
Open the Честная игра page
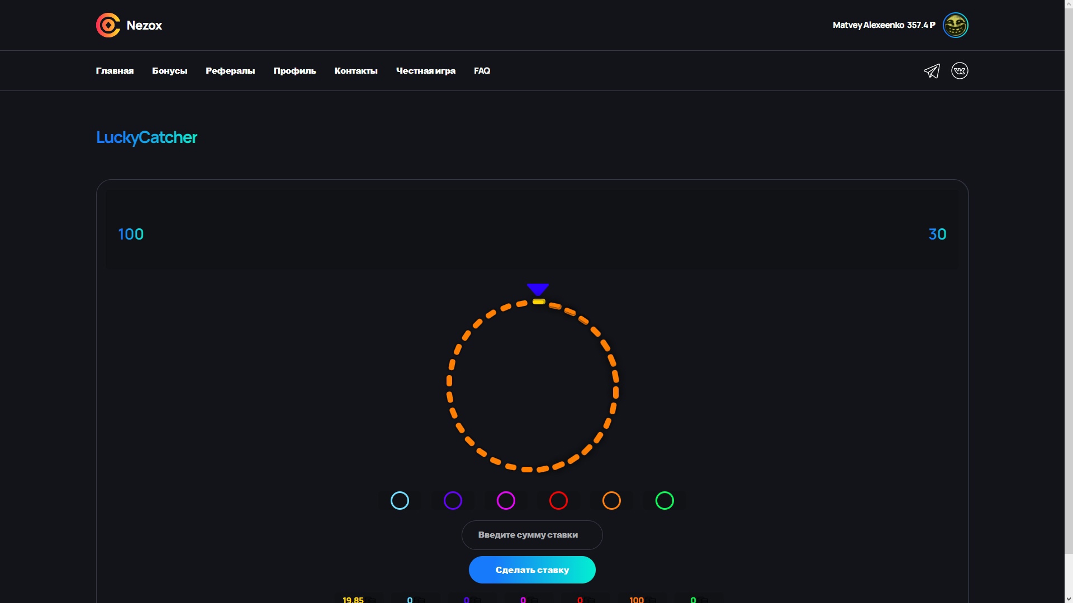coord(425,71)
